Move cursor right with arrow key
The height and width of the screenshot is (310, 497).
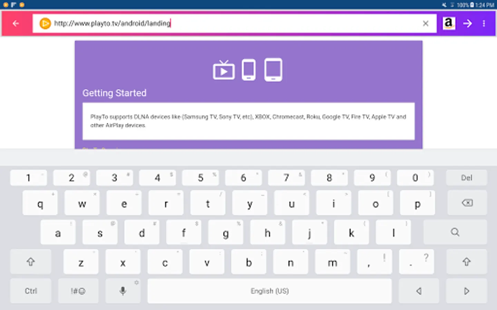pyautogui.click(x=467, y=291)
